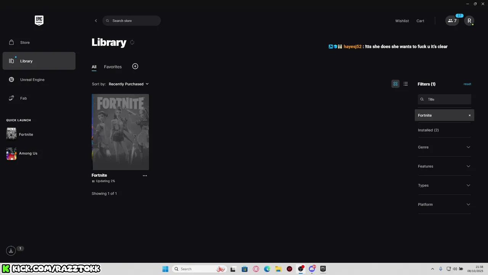Launch Fortnite from Quick Launch
The width and height of the screenshot is (488, 275).
pos(20,134)
